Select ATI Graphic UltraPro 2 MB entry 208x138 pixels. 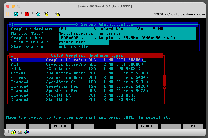[77, 64]
